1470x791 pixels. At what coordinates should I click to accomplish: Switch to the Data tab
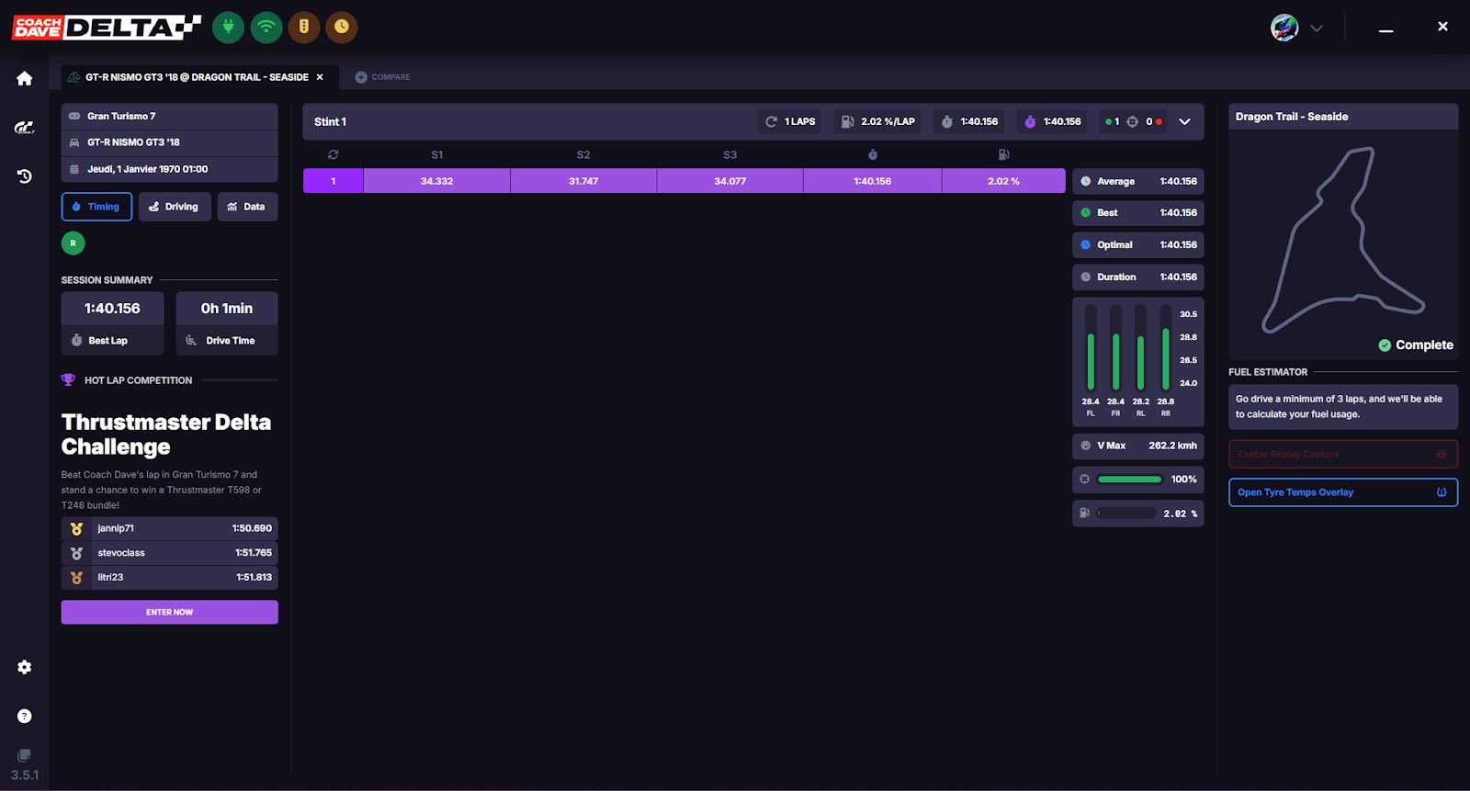[x=247, y=207]
